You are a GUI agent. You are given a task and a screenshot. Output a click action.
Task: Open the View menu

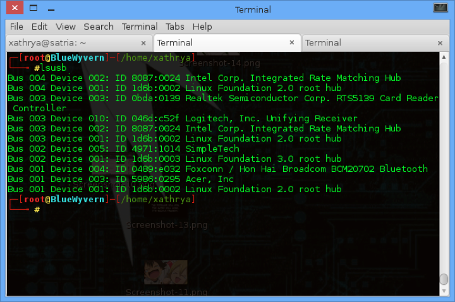click(65, 27)
